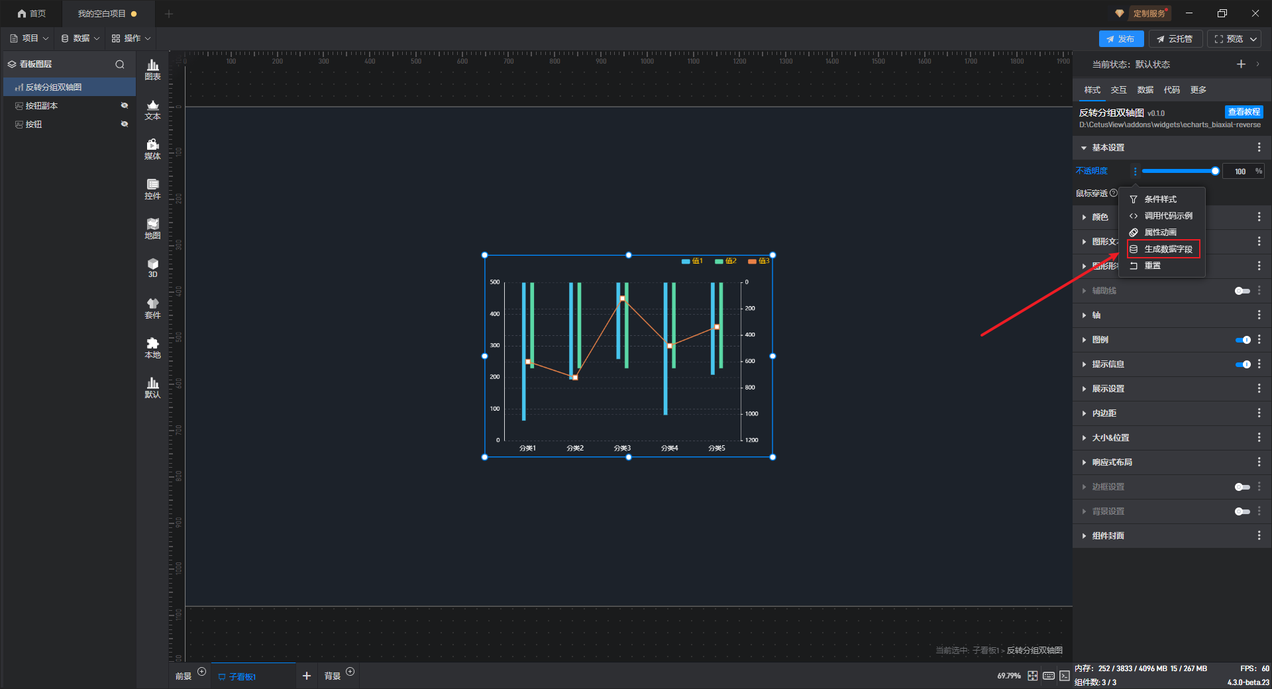Click the add state plus icon
1272x689 pixels.
click(1241, 64)
